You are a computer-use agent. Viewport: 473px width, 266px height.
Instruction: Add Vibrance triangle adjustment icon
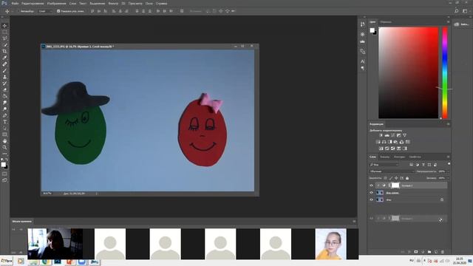tap(404, 135)
